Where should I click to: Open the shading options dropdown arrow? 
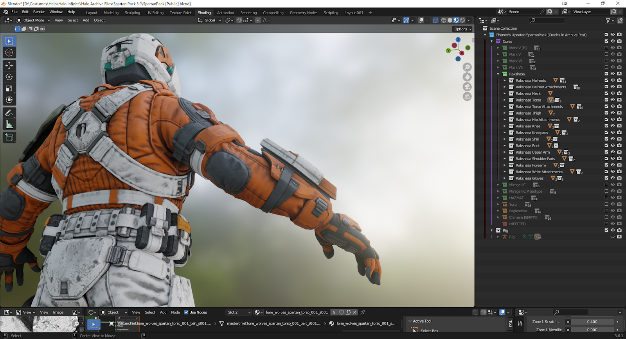(x=469, y=20)
